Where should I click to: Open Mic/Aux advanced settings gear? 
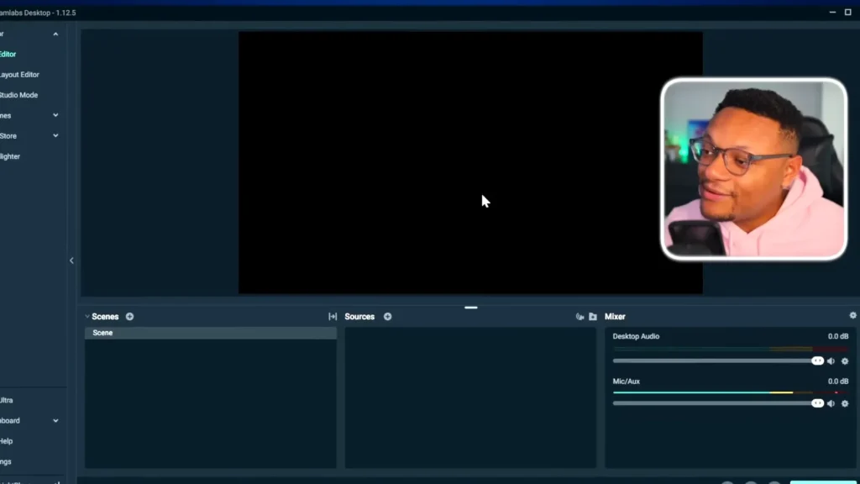click(844, 402)
